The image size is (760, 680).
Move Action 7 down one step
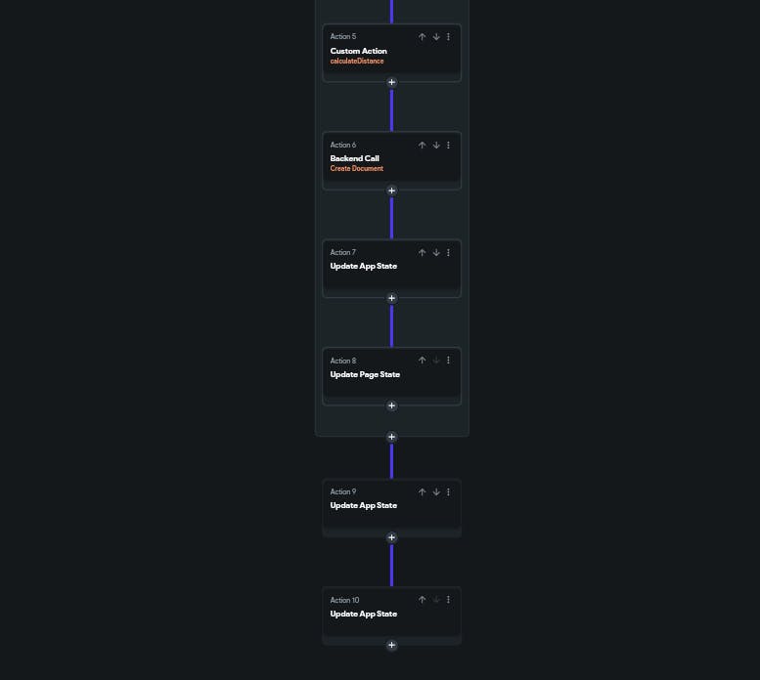coord(436,252)
